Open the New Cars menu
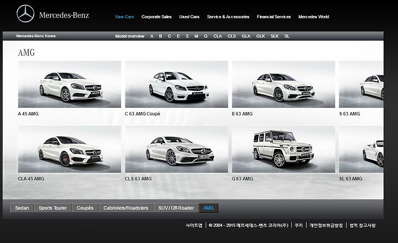Screen dimensions: 398x243 [x=124, y=17]
